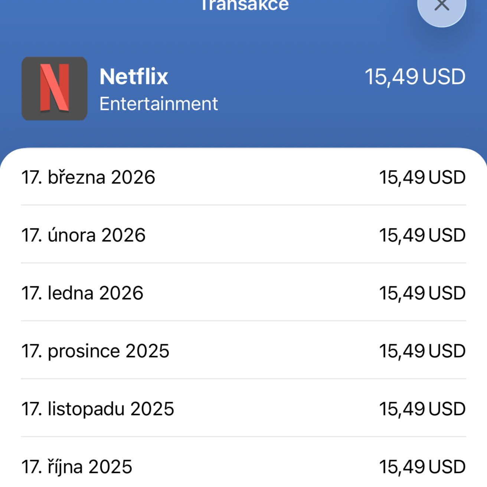Tap the Netflix logo icon
Viewport: 487px width, 487px height.
(x=55, y=88)
